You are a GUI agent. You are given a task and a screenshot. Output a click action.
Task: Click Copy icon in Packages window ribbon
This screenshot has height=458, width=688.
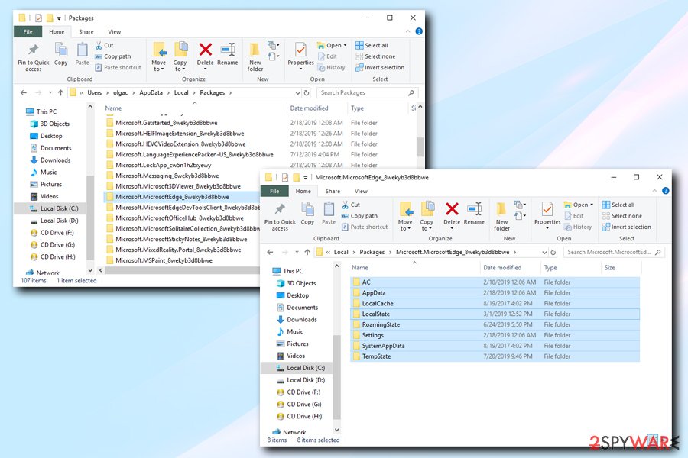point(61,49)
